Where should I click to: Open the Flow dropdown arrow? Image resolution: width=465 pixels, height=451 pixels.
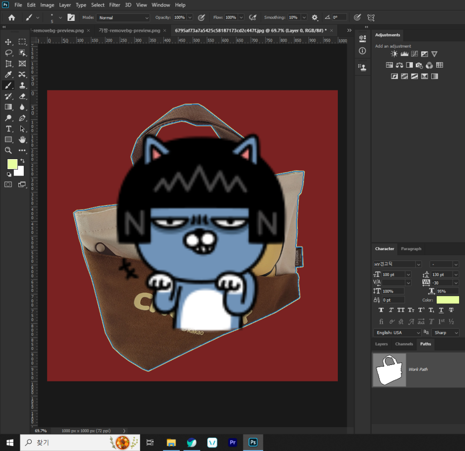[x=241, y=17]
